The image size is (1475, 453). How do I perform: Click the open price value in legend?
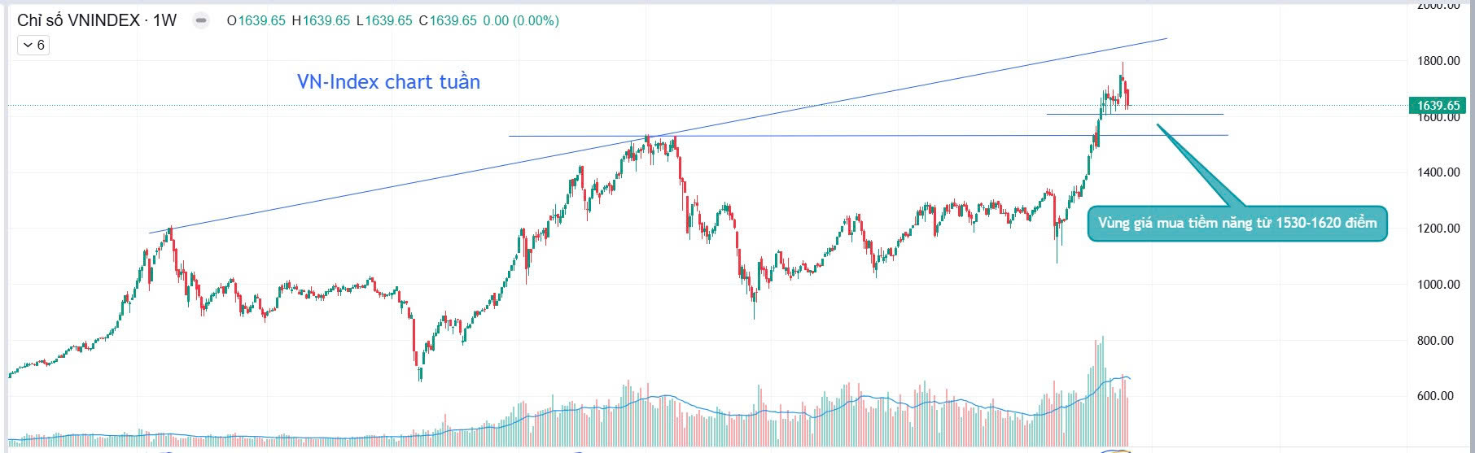pos(261,20)
